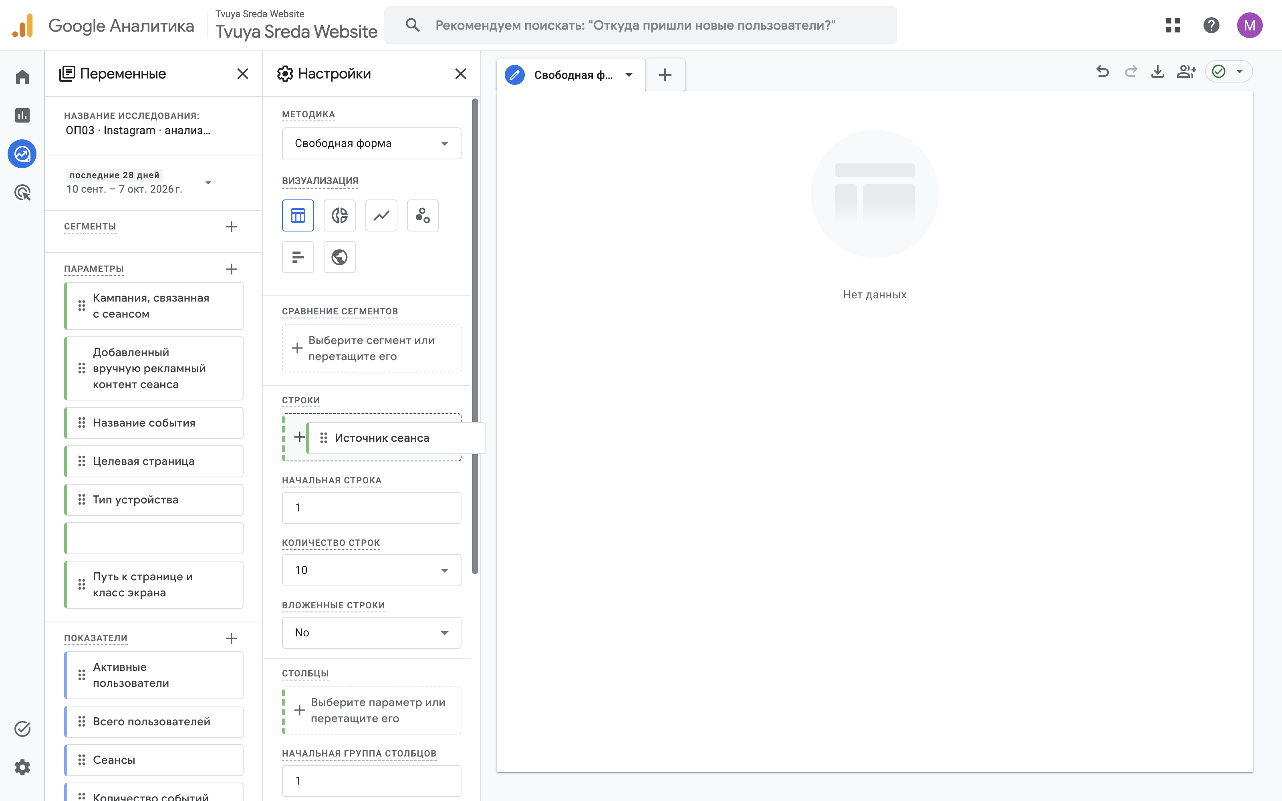Select the Тип устройства parameter
This screenshot has width=1282, height=801.
pos(153,499)
